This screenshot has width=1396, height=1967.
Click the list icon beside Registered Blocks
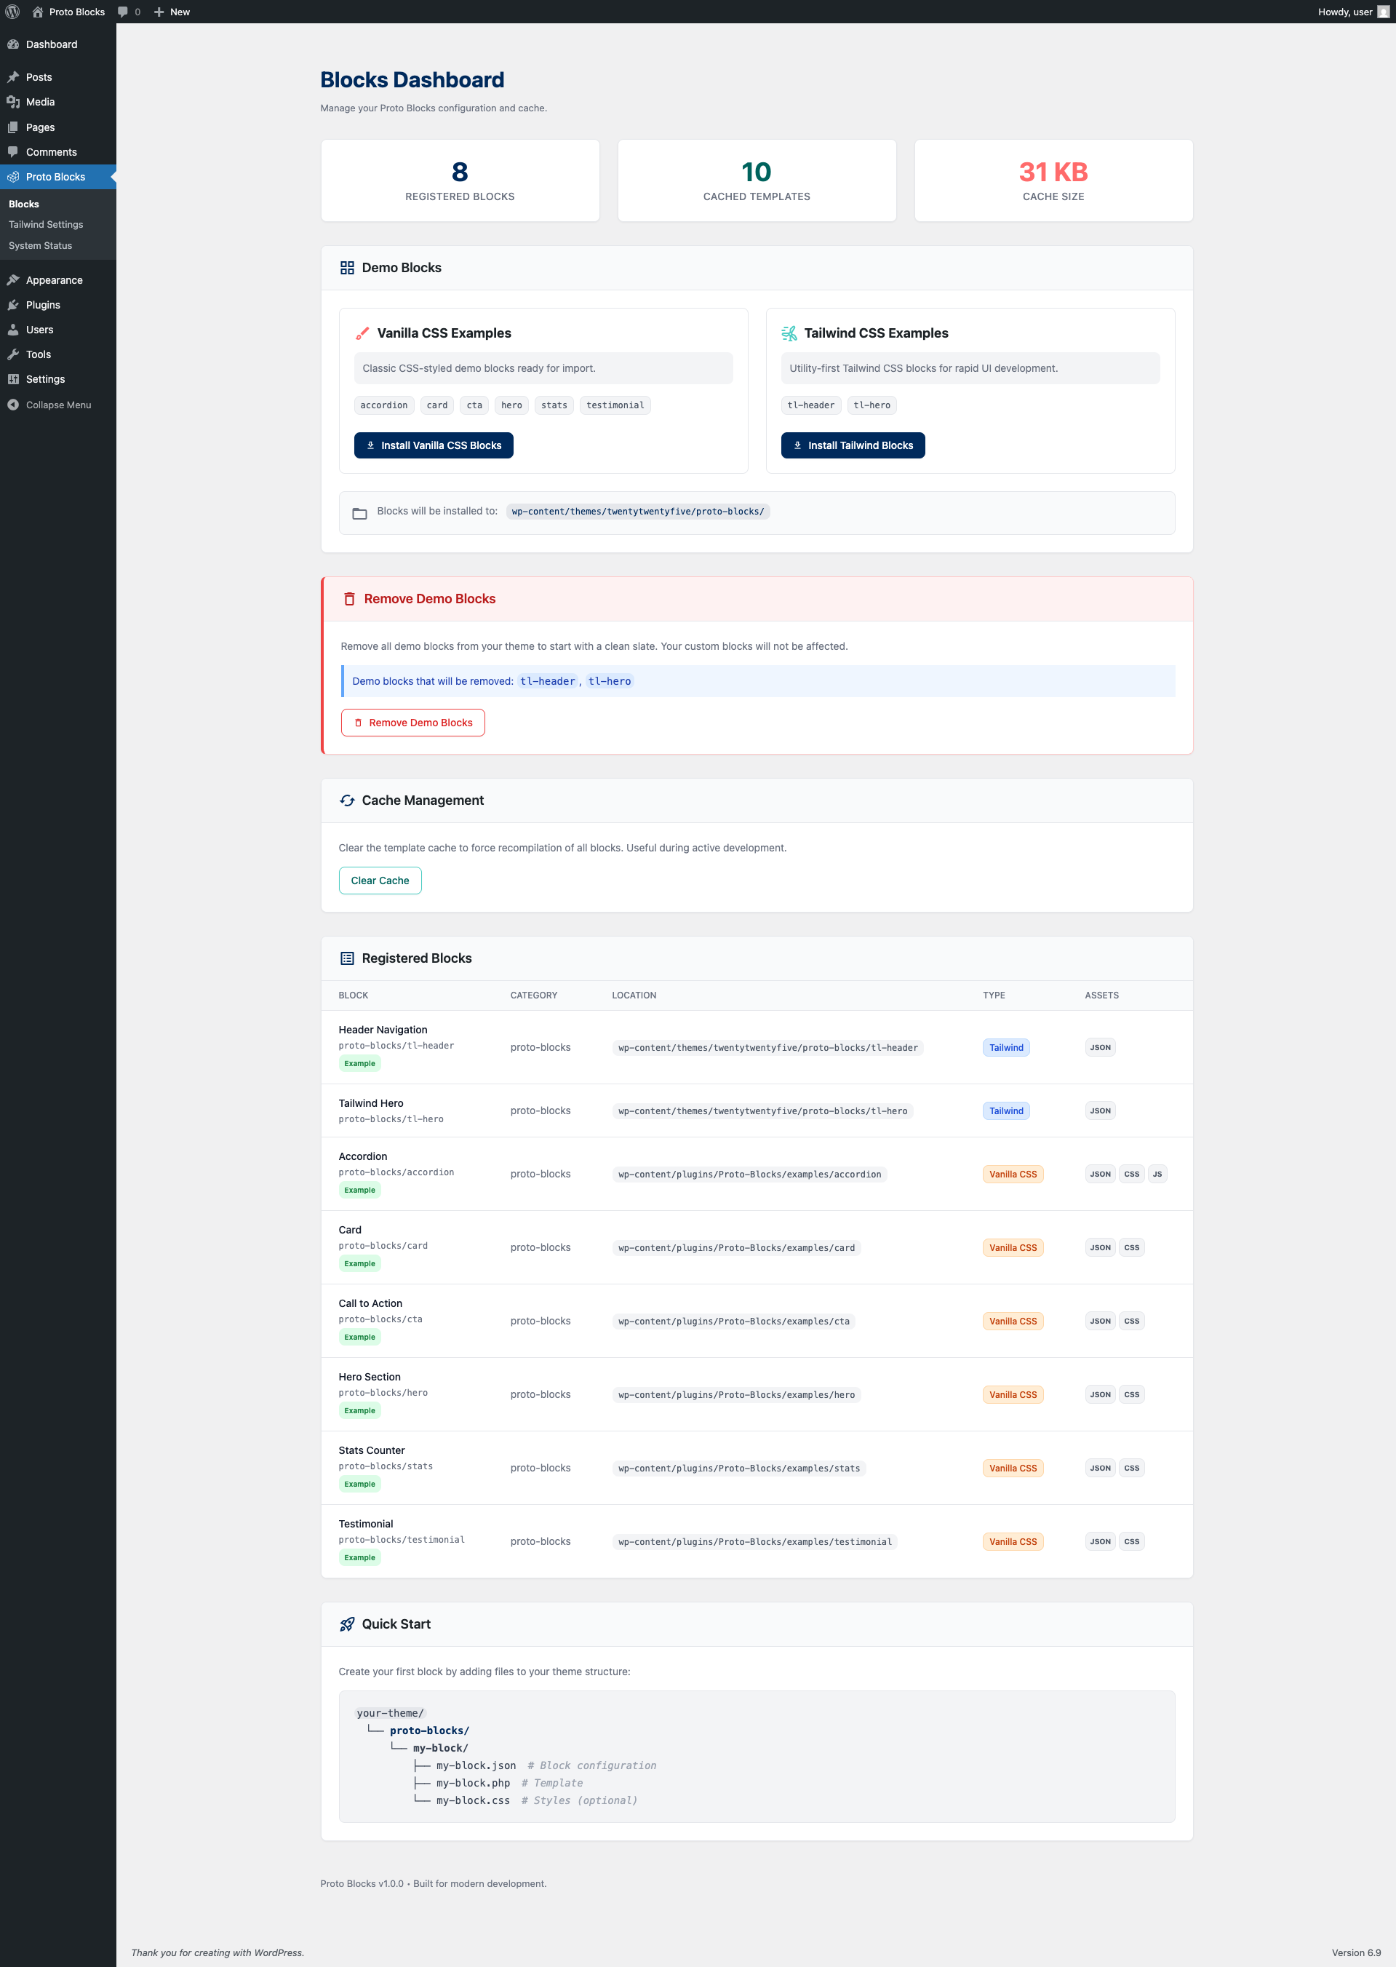[x=347, y=958]
